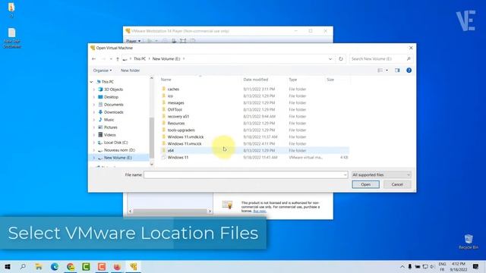The image size is (486, 273).
Task: Expand the Nouveau nom (D:) node
Action: pos(94,150)
